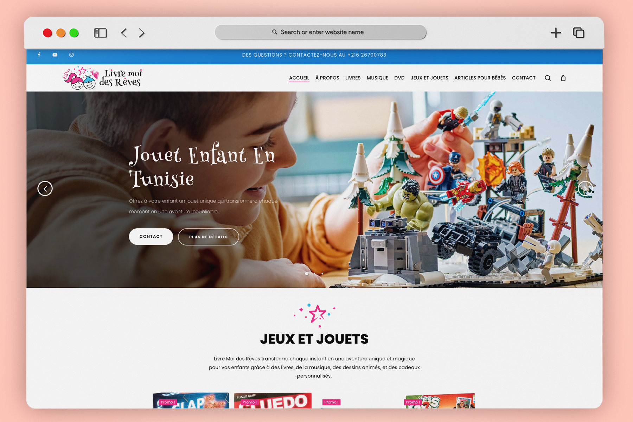Click the white Contact hero button
Viewport: 633px width, 422px height.
click(151, 236)
